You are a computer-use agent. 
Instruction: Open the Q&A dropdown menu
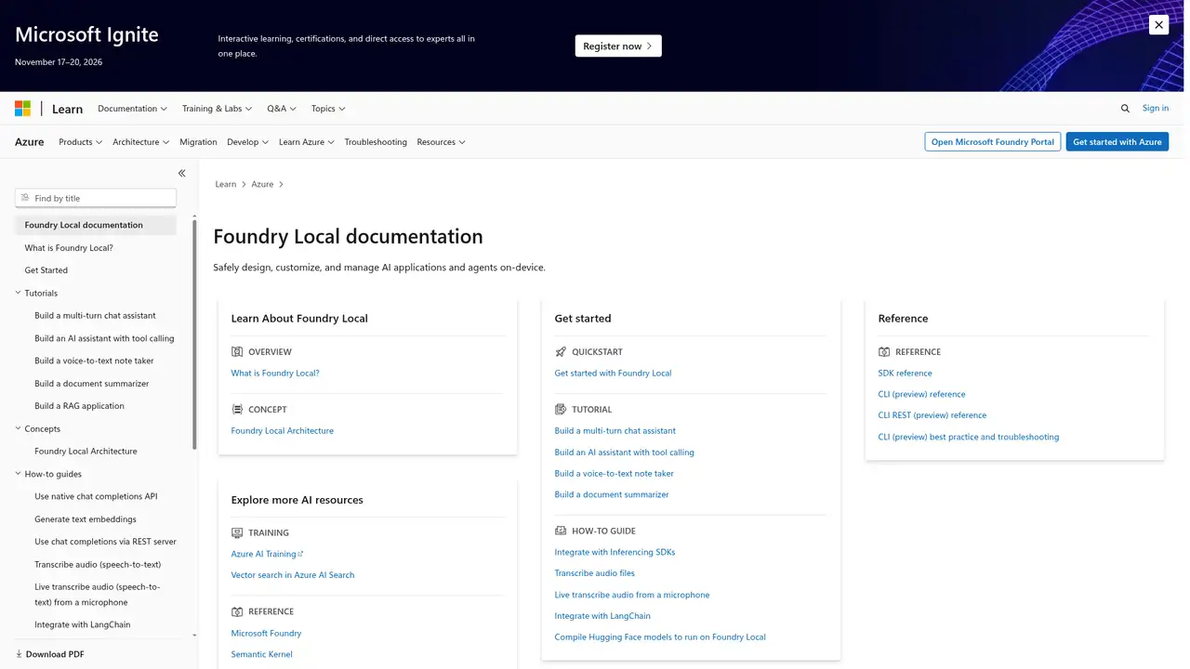coord(282,109)
